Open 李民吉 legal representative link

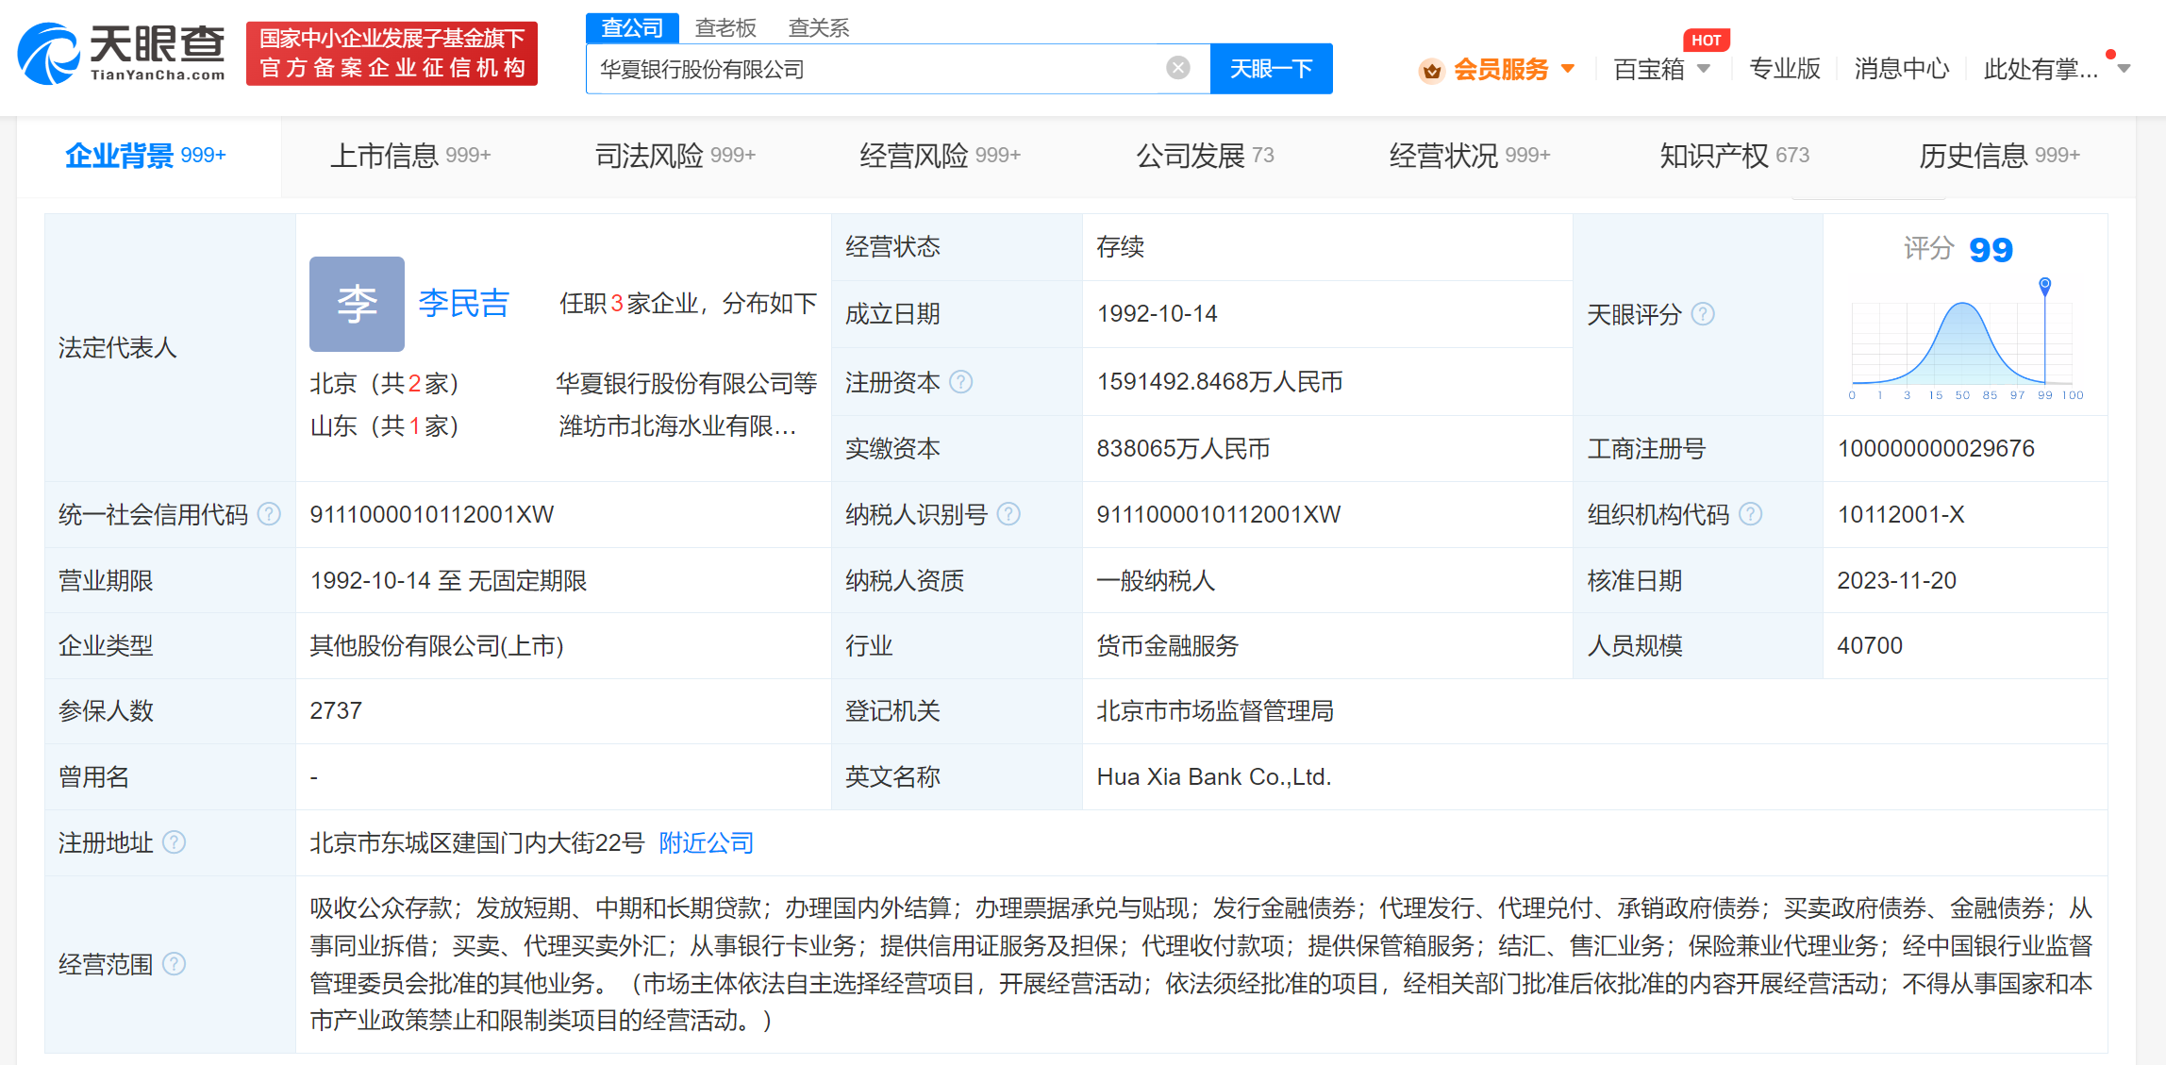click(463, 304)
